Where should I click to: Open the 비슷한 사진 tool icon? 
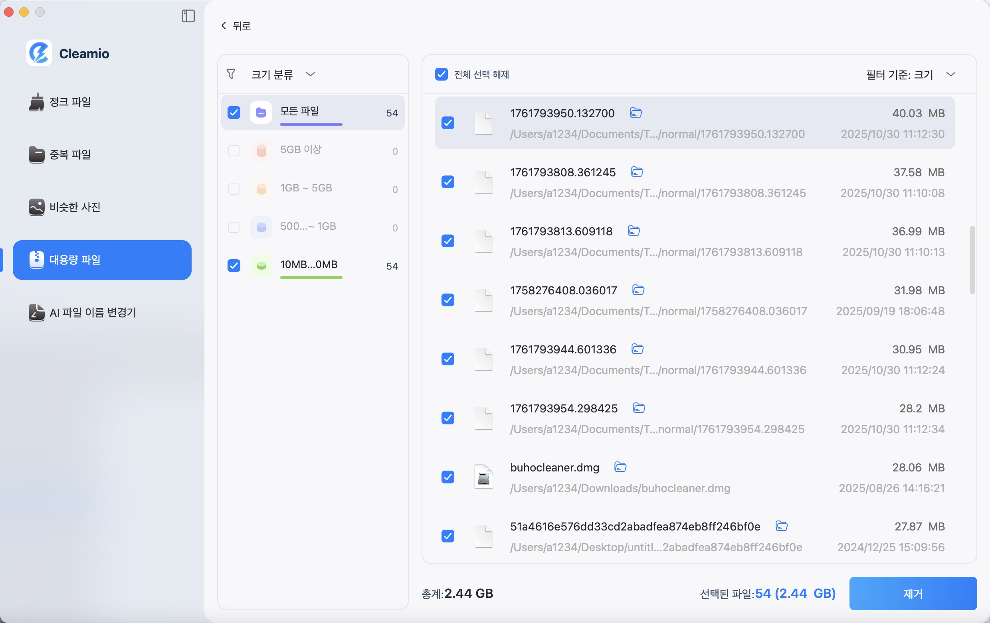37,207
